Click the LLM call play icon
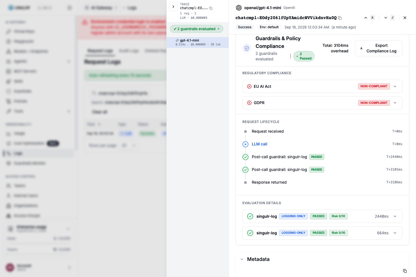 point(245,144)
